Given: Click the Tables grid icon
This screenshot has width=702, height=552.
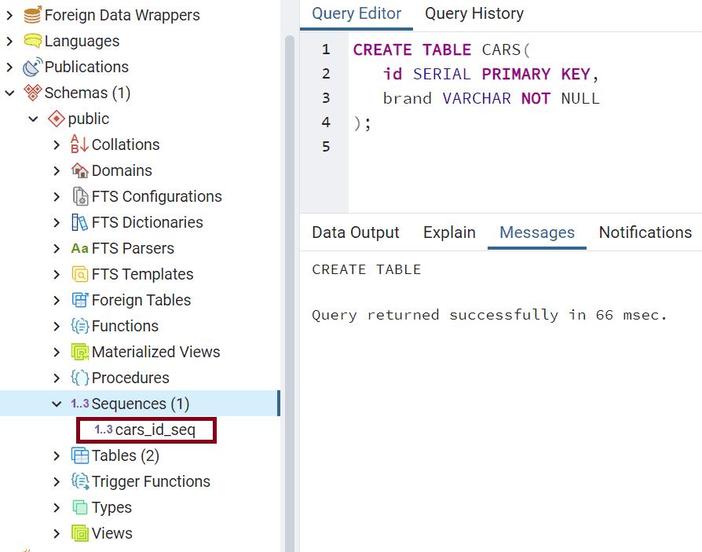Looking at the screenshot, I should [x=79, y=455].
